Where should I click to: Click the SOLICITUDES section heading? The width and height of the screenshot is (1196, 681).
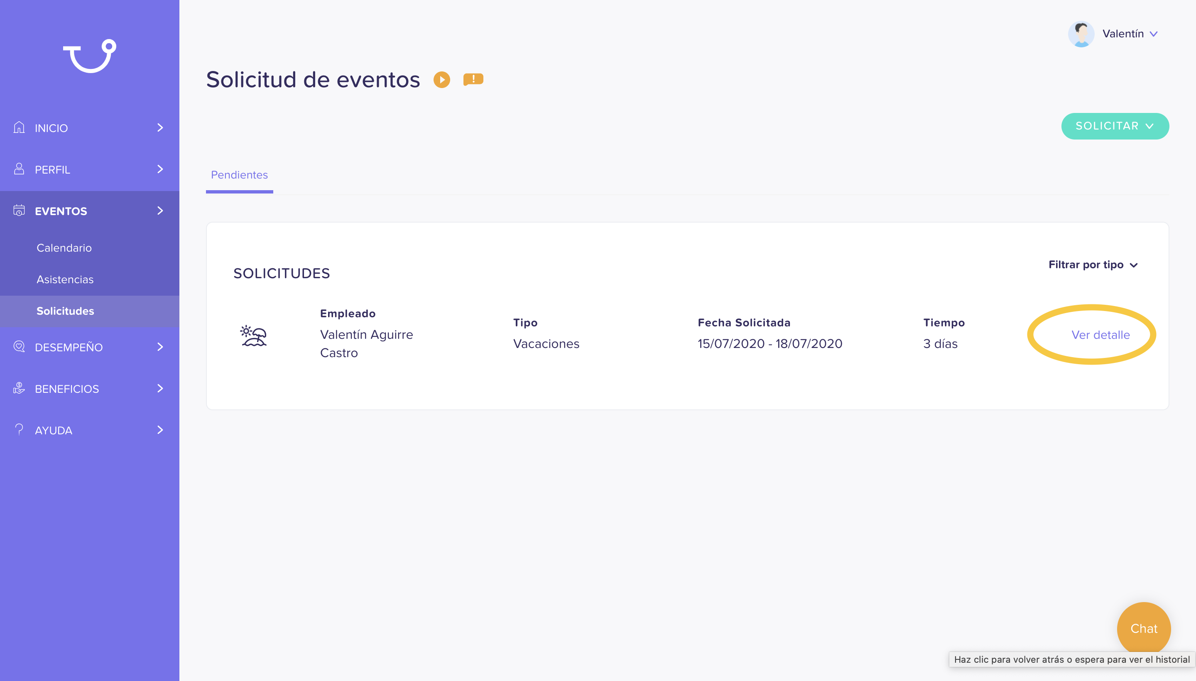282,273
